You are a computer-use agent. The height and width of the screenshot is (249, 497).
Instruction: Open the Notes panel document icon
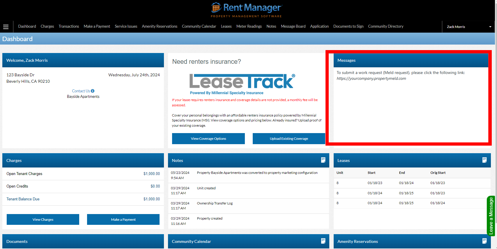click(323, 160)
